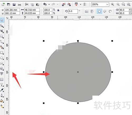Click the snap-to options icon in toolbar

(85, 4)
